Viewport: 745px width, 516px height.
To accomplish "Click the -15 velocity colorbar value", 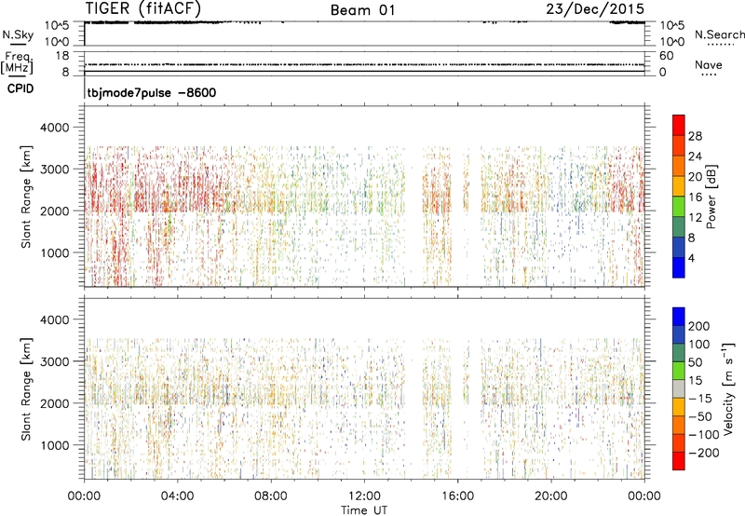I will (700, 399).
